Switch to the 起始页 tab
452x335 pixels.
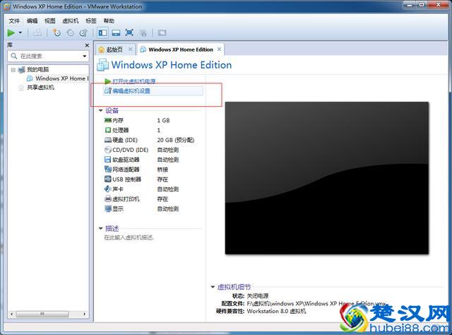click(114, 49)
